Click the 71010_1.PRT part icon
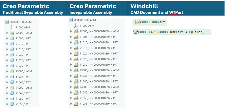Screen dimensions: 225x108 coord(12,44)
